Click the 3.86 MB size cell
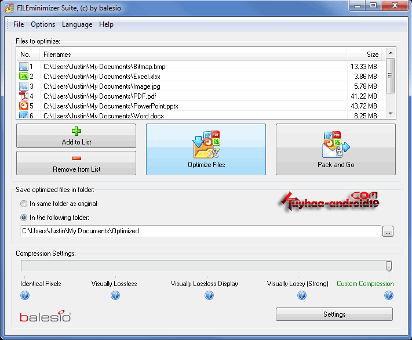 point(365,77)
